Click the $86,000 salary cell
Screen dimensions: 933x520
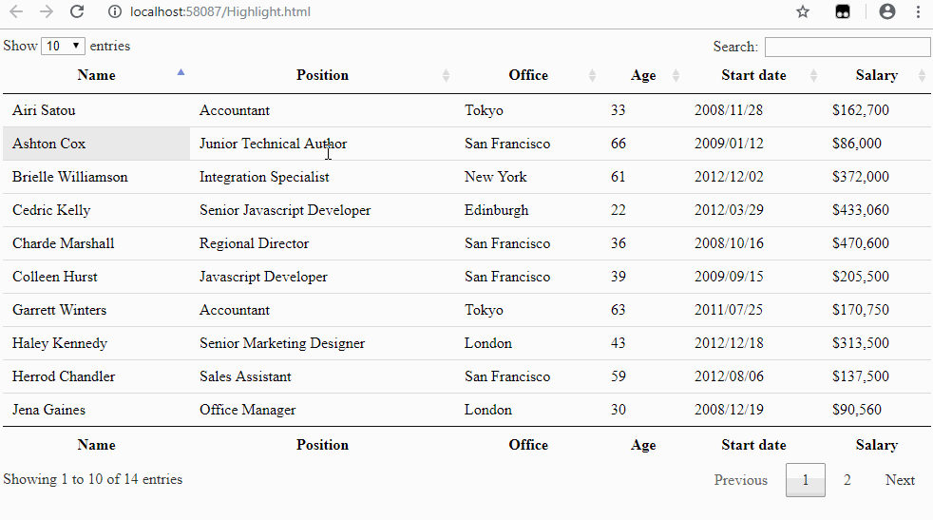pyautogui.click(x=877, y=144)
